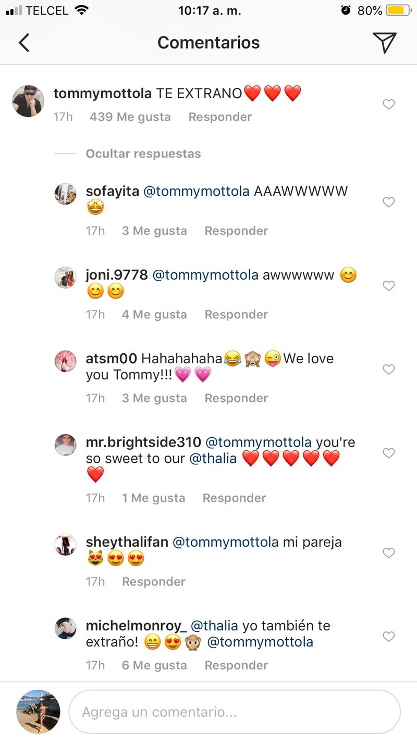Heart the mr.brightside310 reply
The image size is (417, 742).
[x=388, y=453]
